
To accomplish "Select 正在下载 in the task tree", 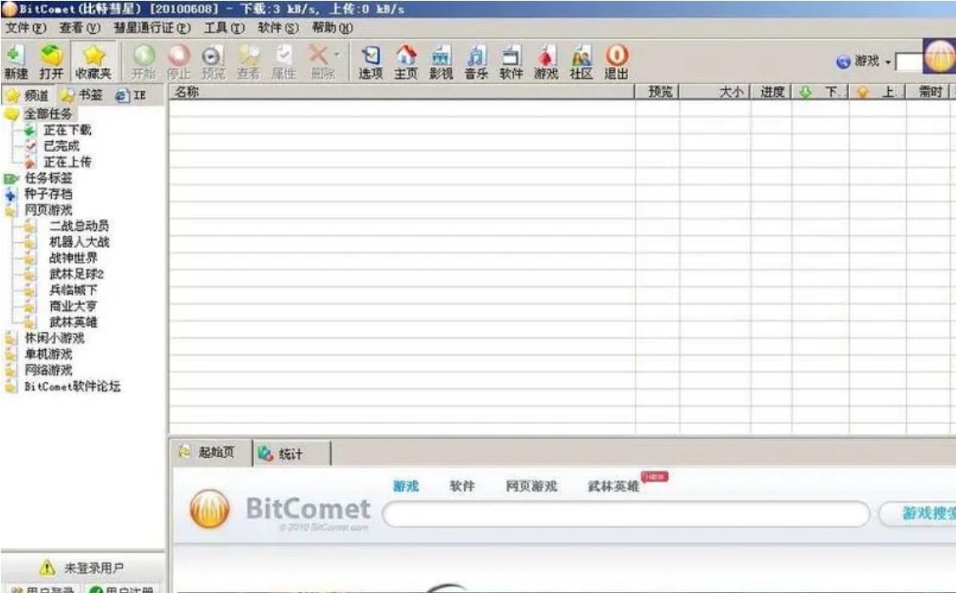I will click(x=67, y=130).
